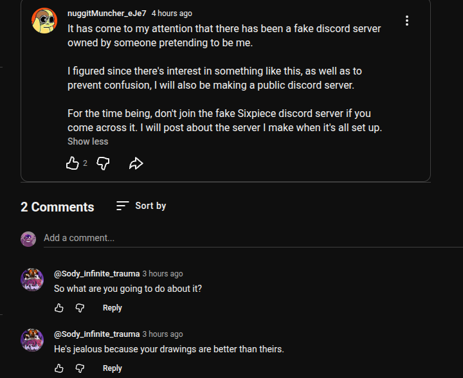Share the post about fake discord server
This screenshot has width=463, height=378.
tap(136, 164)
